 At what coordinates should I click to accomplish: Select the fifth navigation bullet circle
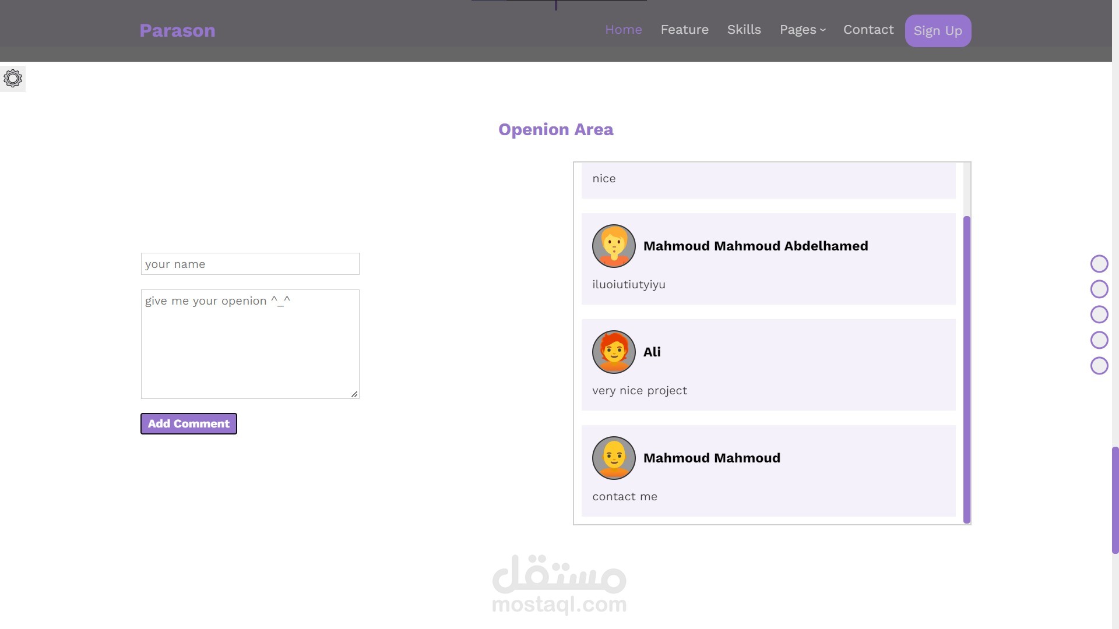[1099, 365]
